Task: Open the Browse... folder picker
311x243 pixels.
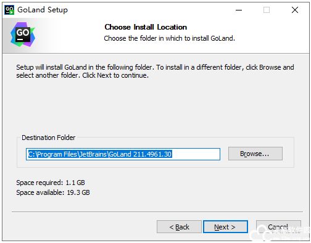Action: click(x=255, y=154)
